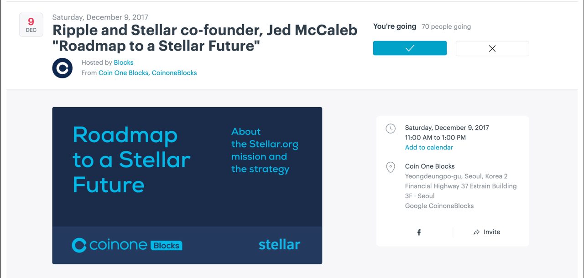Open the Blocks host link
This screenshot has width=584, height=278.
pos(124,62)
